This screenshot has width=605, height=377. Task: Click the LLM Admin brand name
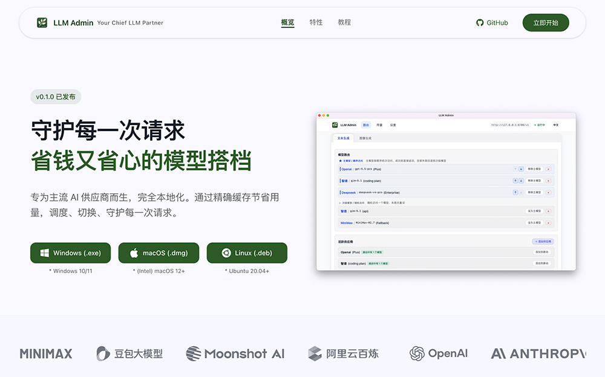click(73, 23)
